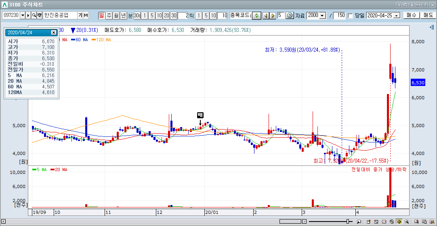Step chart forward with right yellow arrow
Screen dimensions: 437x226
pos(273,16)
